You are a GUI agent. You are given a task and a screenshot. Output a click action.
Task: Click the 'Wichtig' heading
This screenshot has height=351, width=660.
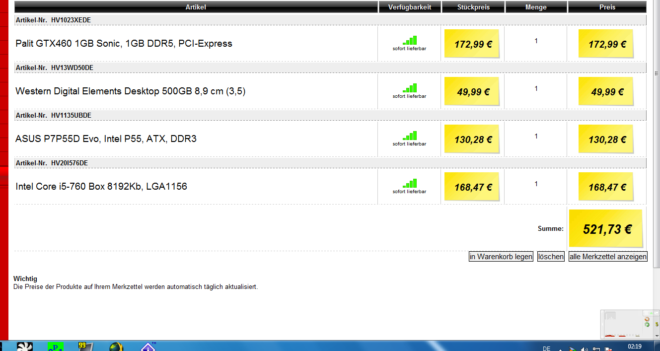25,279
